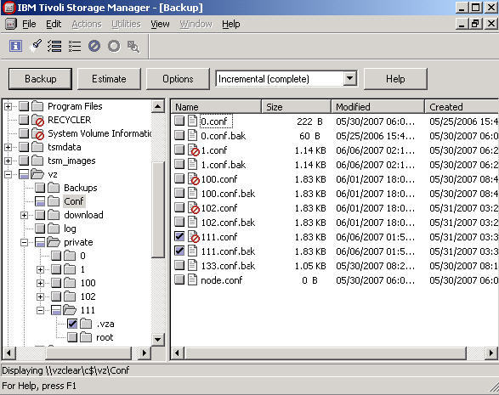This screenshot has width=499, height=395.
Task: Click the 0.conf file icon
Action: 192,121
